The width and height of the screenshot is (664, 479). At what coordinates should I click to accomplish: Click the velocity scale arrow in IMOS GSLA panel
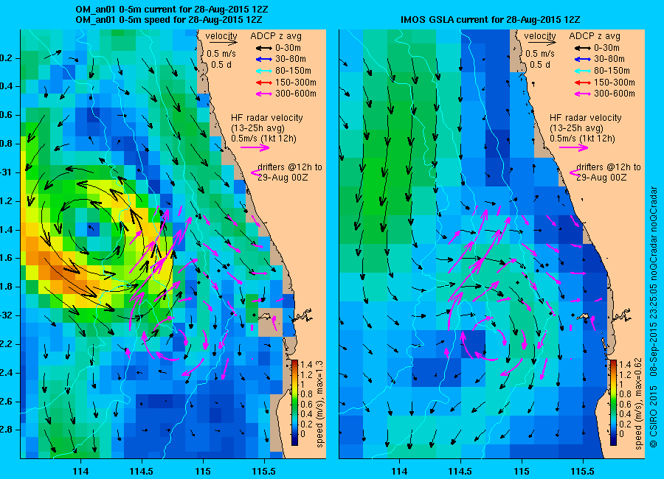[542, 43]
